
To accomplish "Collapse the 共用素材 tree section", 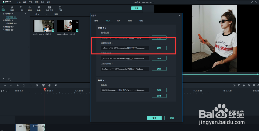I will click(26, 20).
